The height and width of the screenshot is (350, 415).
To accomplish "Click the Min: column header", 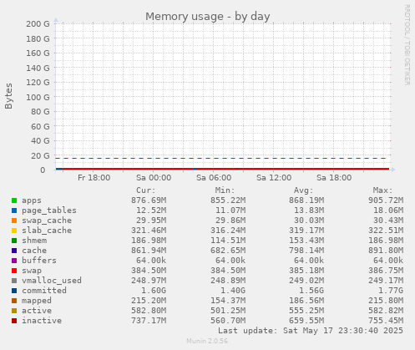I will tap(225, 190).
